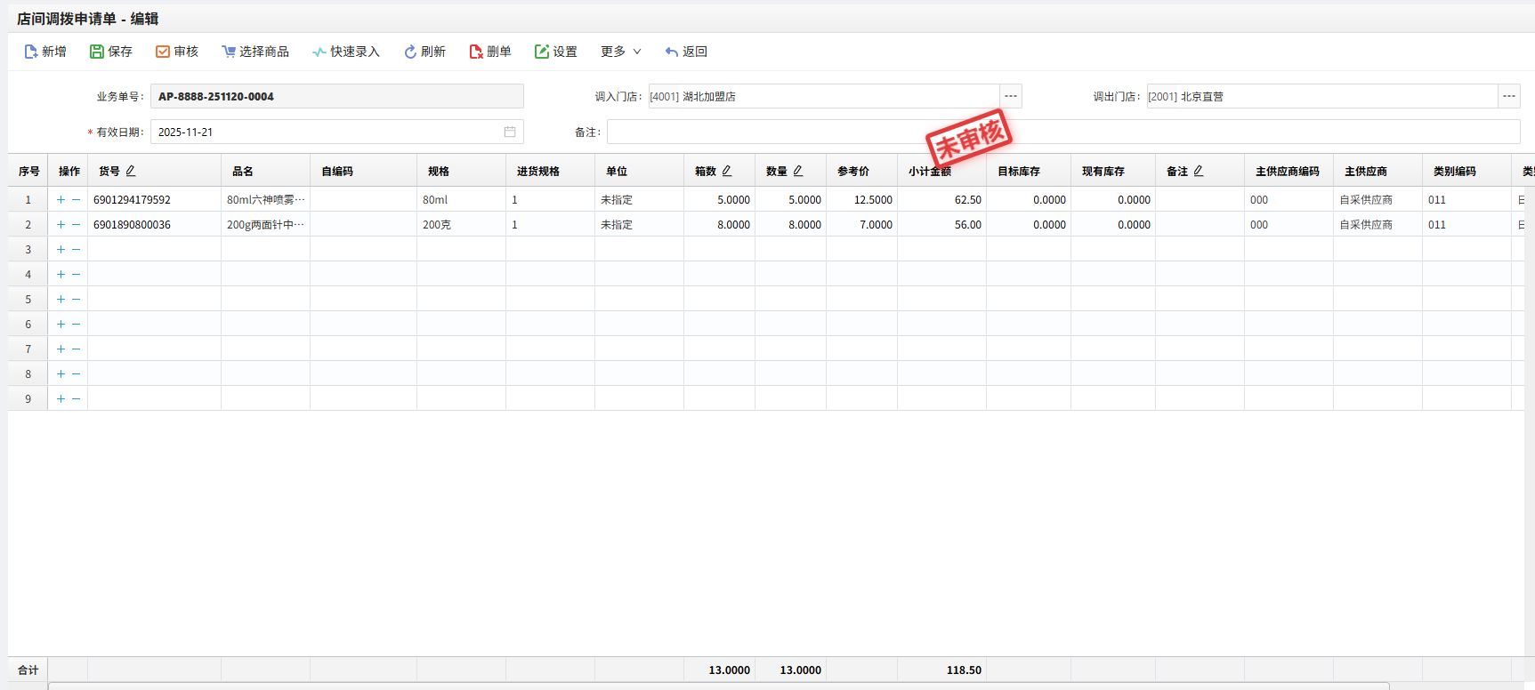Add a row after row 1 with plus

(61, 200)
